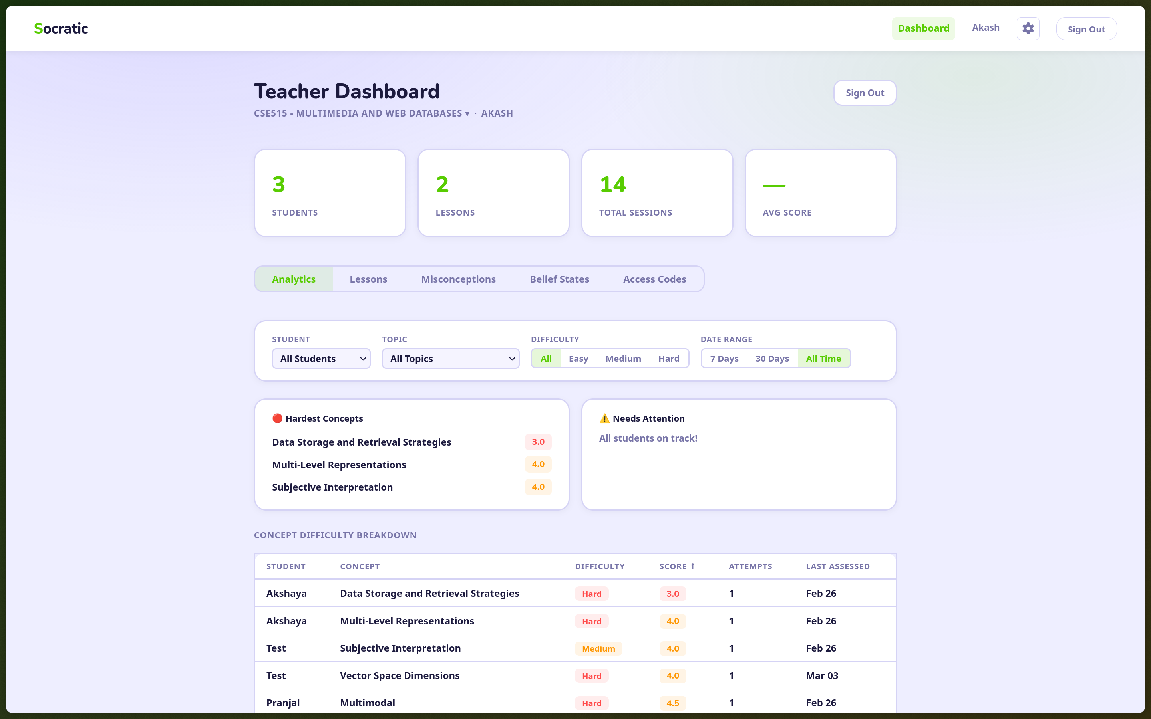Screen dimensions: 1151x719
Task: Click the Socratic logo
Action: (61, 28)
